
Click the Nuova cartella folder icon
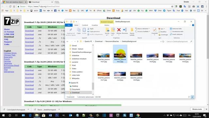pyautogui.click(x=132, y=30)
